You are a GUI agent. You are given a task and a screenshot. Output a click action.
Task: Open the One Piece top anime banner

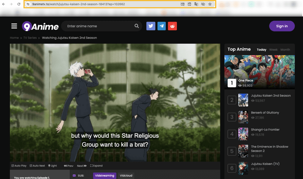(259, 72)
